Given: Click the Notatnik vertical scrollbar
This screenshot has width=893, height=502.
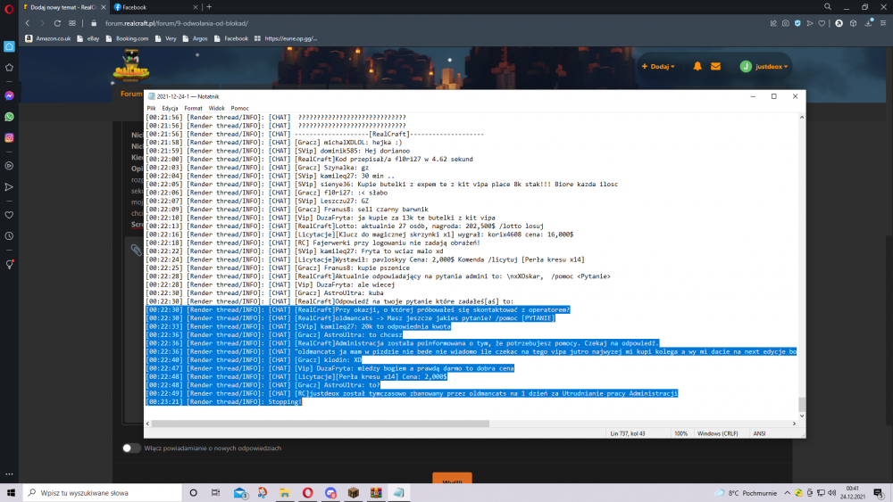Looking at the screenshot, I should [x=801, y=267].
